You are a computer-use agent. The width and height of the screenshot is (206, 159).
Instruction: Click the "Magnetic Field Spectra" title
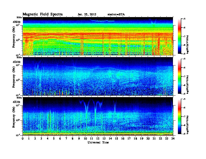click(43, 14)
